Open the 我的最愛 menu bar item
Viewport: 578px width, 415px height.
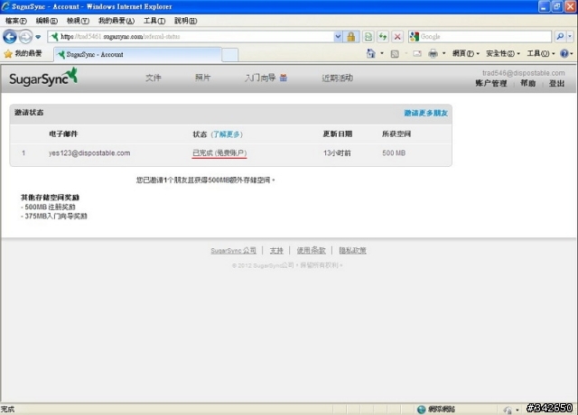(117, 21)
